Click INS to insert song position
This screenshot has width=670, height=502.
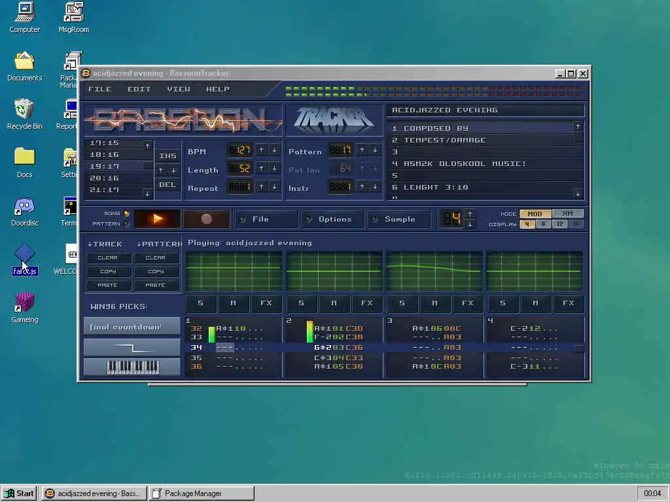(167, 156)
